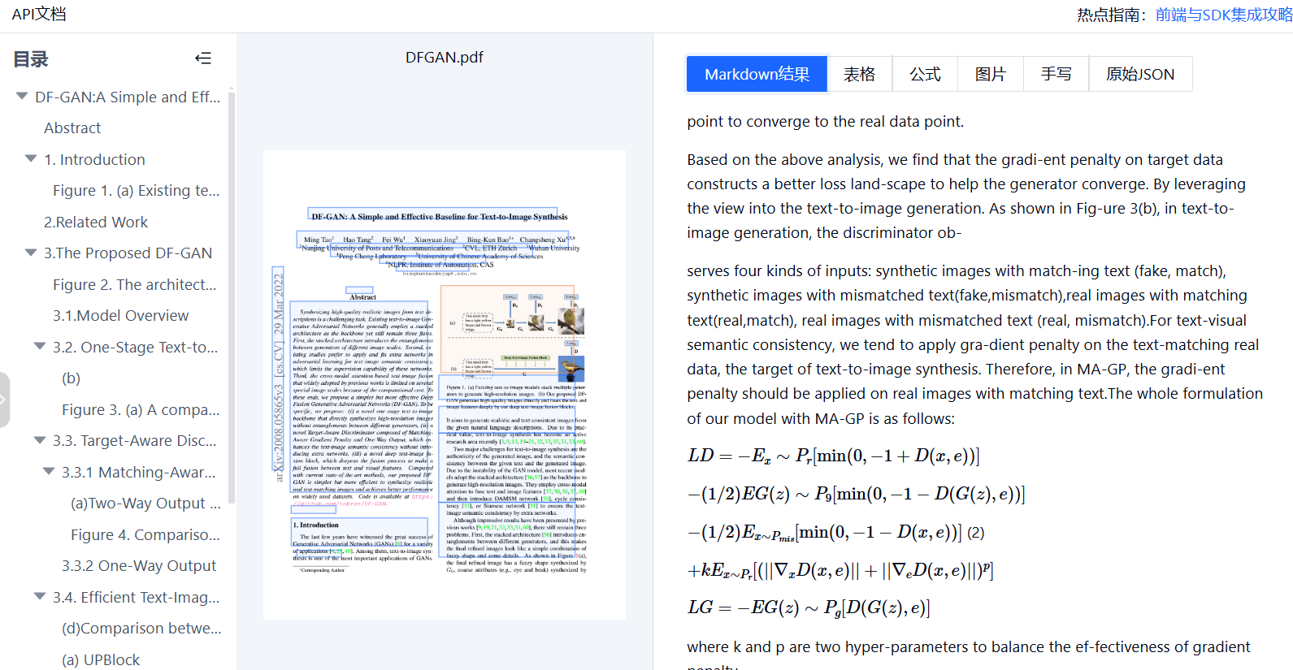
Task: Select Figure 3. (a) A compa... entry
Action: [141, 409]
